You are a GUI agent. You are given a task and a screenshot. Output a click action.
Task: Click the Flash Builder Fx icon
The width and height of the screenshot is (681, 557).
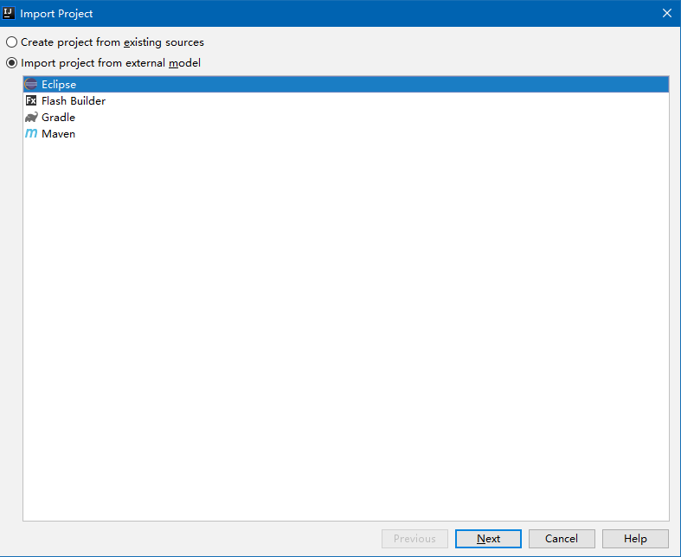point(31,100)
